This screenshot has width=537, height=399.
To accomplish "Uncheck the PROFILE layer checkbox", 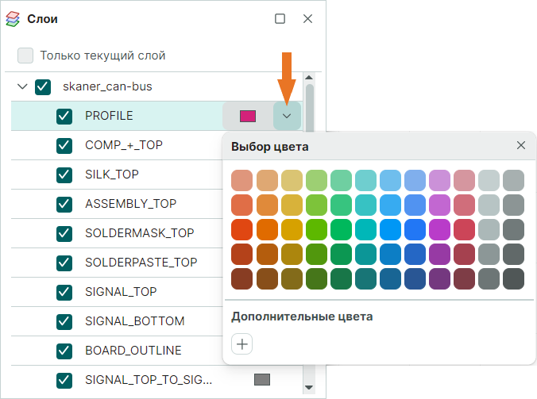I will (65, 116).
